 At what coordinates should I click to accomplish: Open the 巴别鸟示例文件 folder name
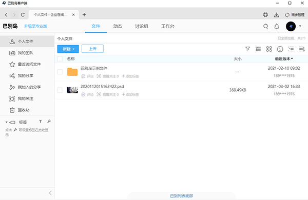tap(94, 68)
